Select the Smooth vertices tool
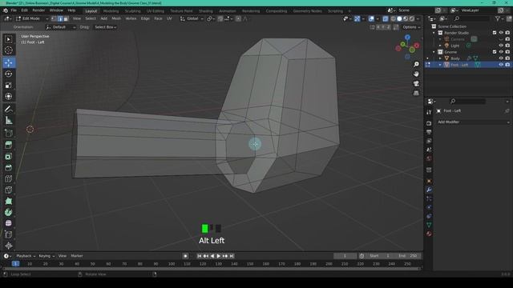Viewport: 513px width, 288px height. click(x=9, y=223)
